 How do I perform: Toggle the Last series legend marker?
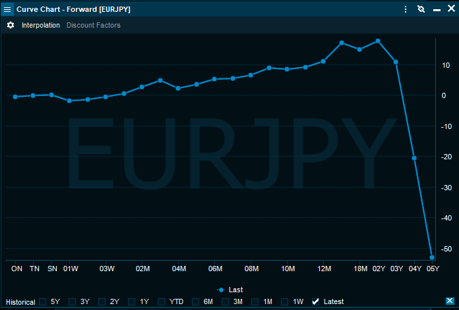point(221,290)
